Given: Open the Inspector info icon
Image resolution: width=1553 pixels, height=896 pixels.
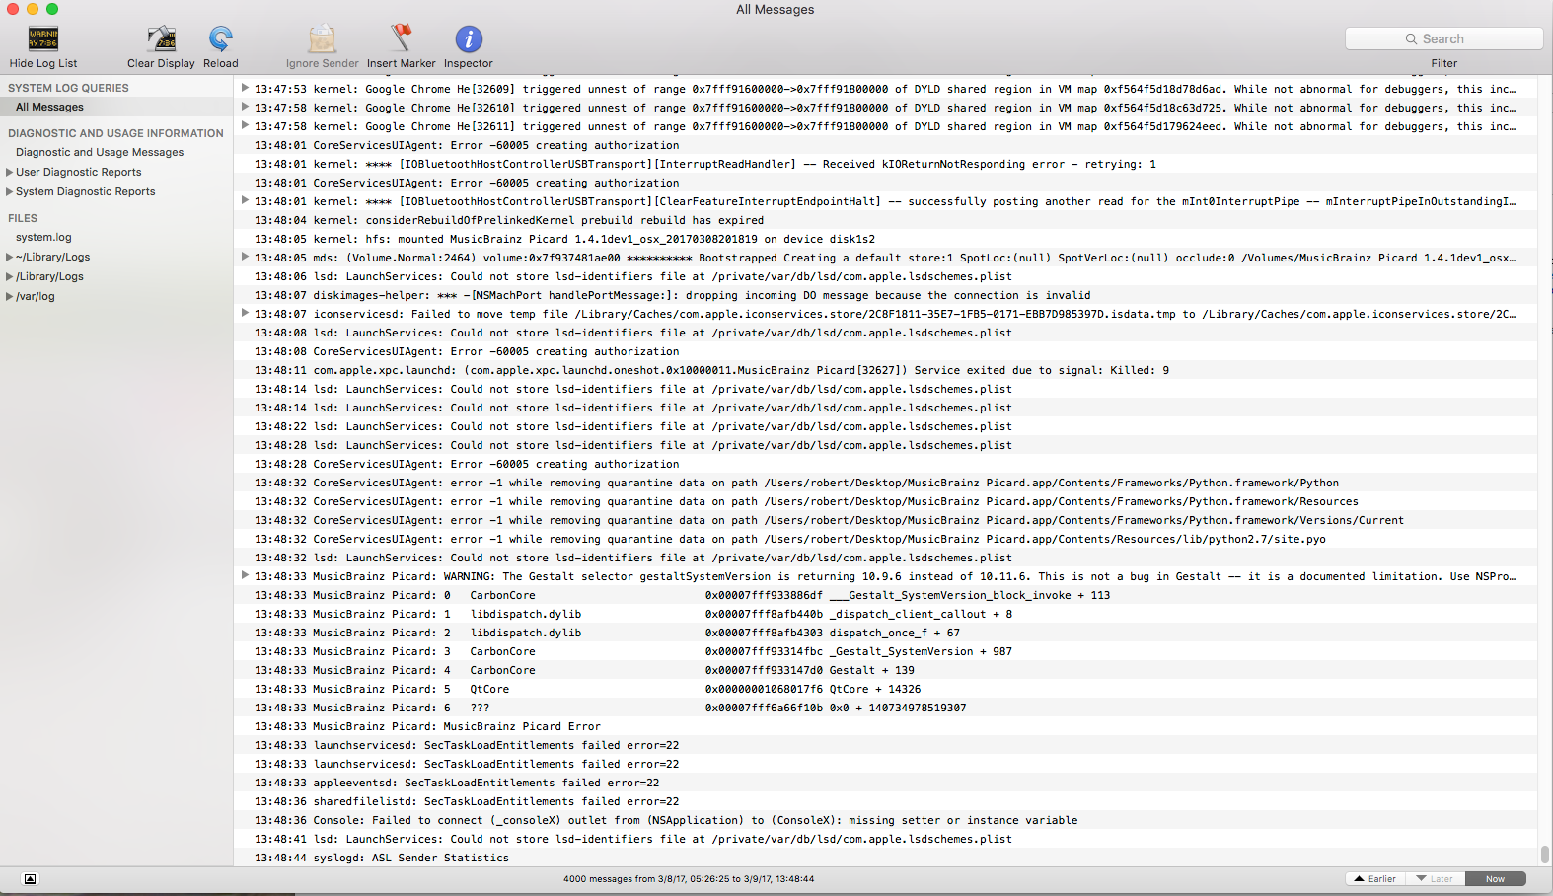Looking at the screenshot, I should coord(469,39).
